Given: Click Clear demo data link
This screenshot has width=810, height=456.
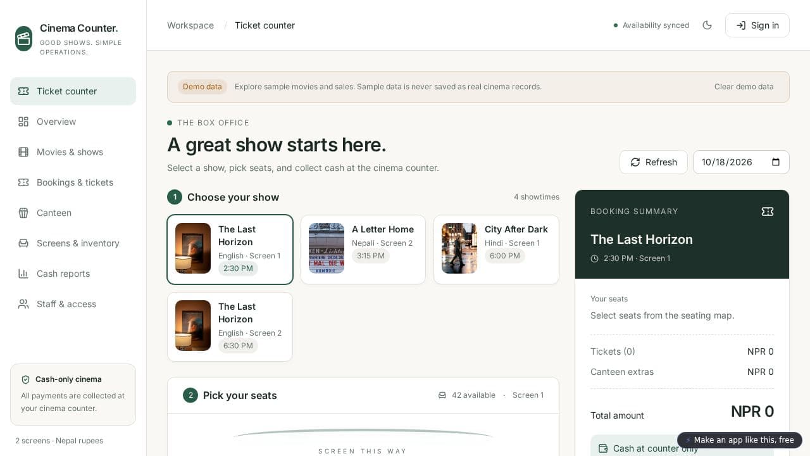Looking at the screenshot, I should [744, 87].
